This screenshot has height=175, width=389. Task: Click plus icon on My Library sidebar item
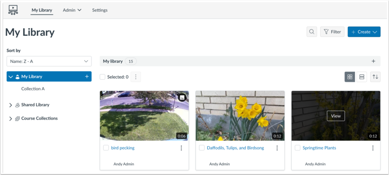click(87, 77)
